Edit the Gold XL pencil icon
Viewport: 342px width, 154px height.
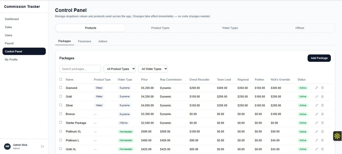[x=316, y=149]
